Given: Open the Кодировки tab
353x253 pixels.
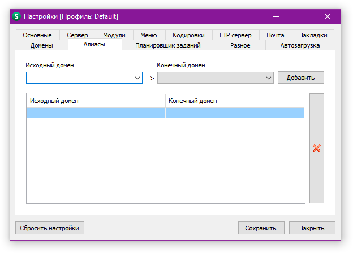Looking at the screenshot, I should point(188,35).
